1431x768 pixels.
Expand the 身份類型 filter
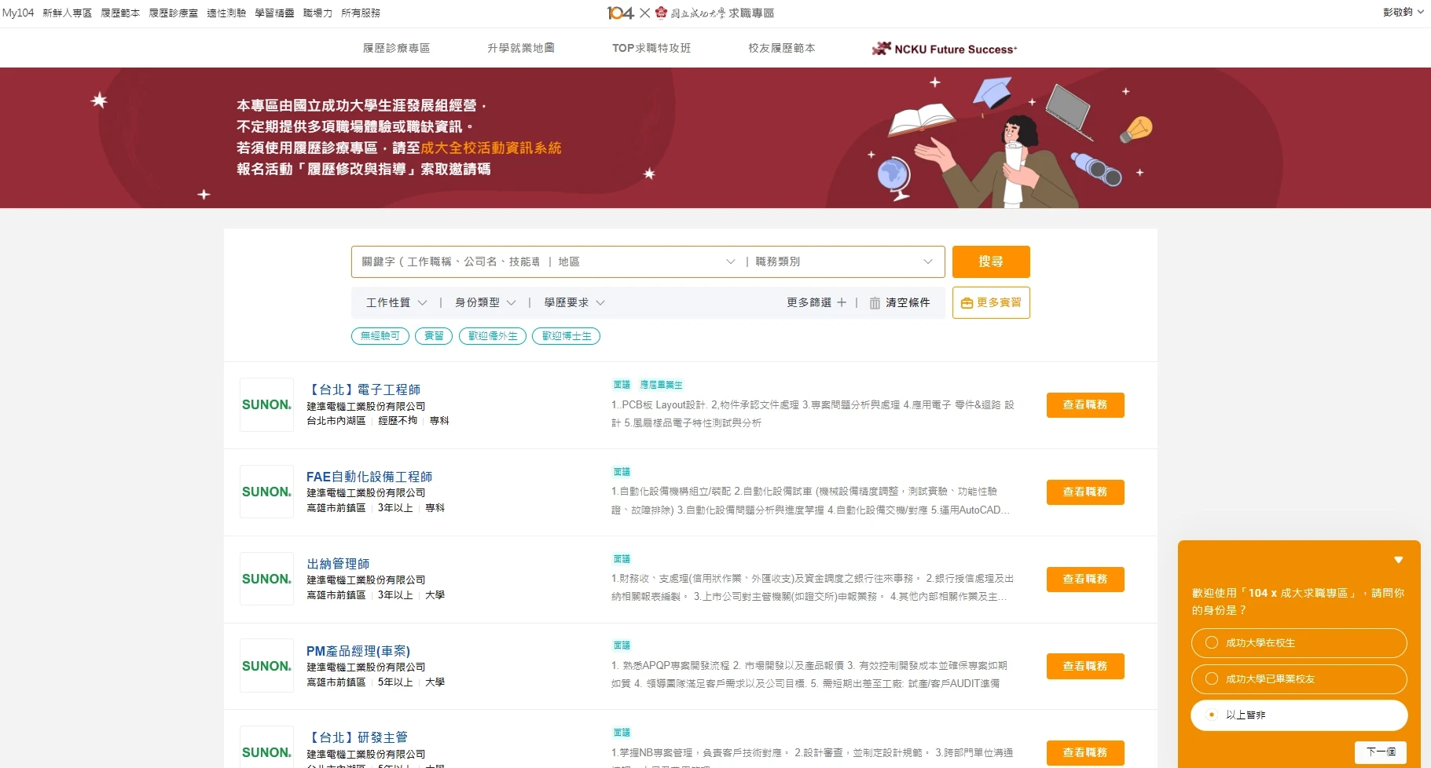click(x=485, y=302)
